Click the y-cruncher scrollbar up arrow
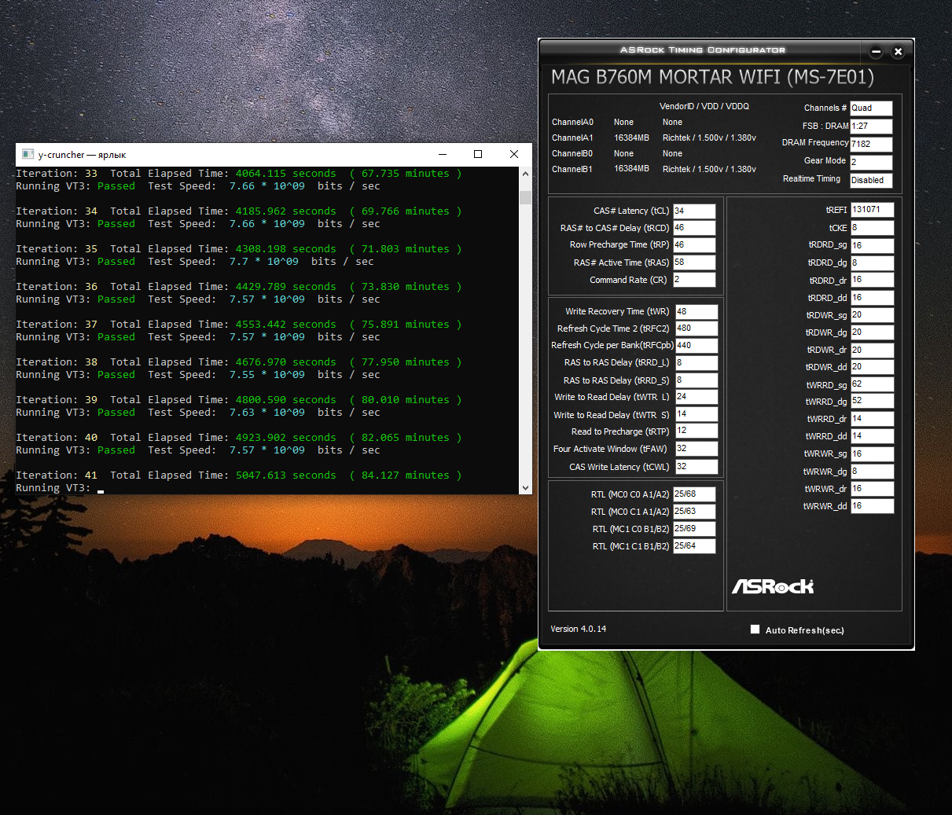 point(526,173)
